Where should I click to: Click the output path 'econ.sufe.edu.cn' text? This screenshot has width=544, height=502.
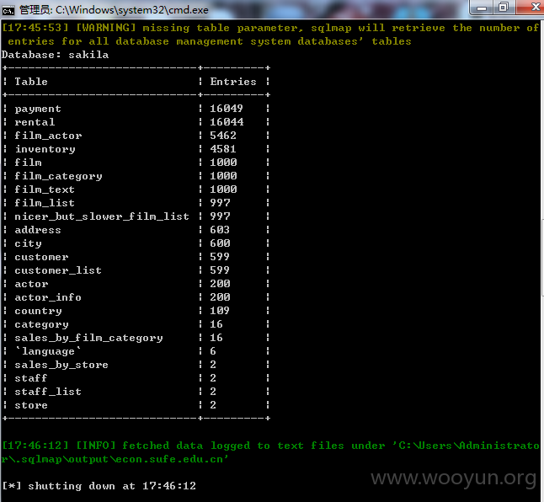click(169, 459)
